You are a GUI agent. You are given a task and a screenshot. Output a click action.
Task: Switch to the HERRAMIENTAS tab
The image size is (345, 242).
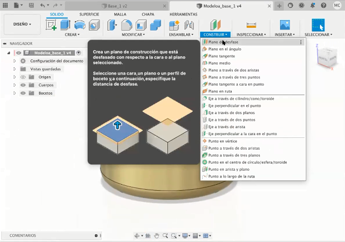[x=183, y=14]
